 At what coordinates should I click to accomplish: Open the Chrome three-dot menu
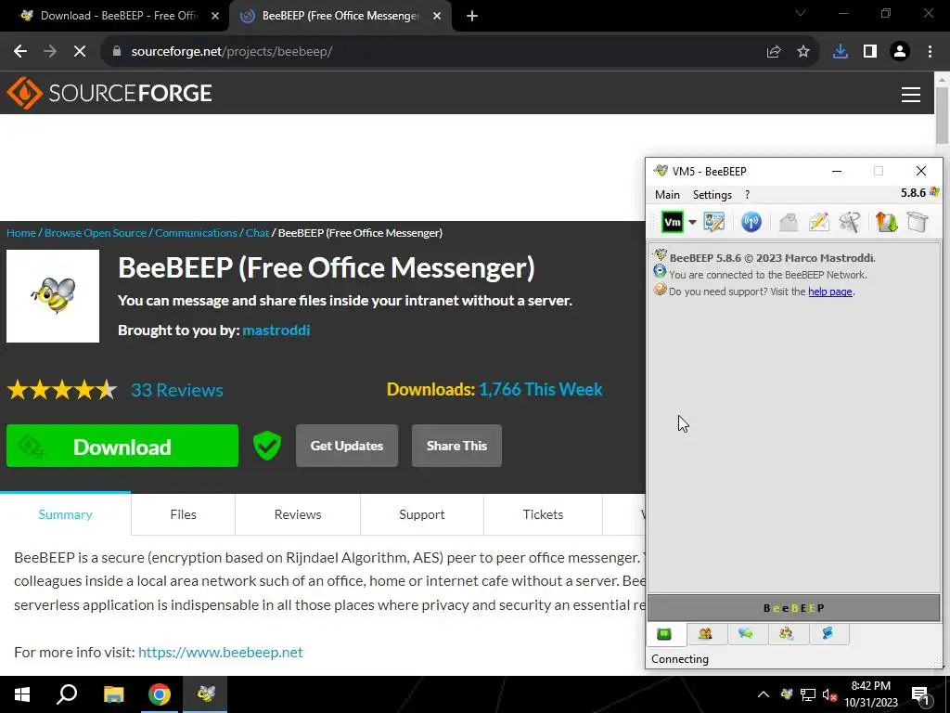coord(930,52)
